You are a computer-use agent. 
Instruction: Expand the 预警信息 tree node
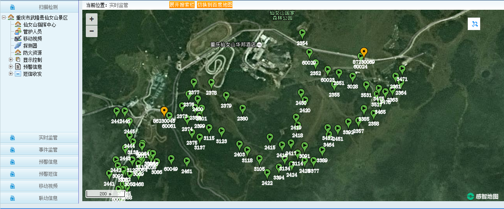pyautogui.click(x=11, y=67)
